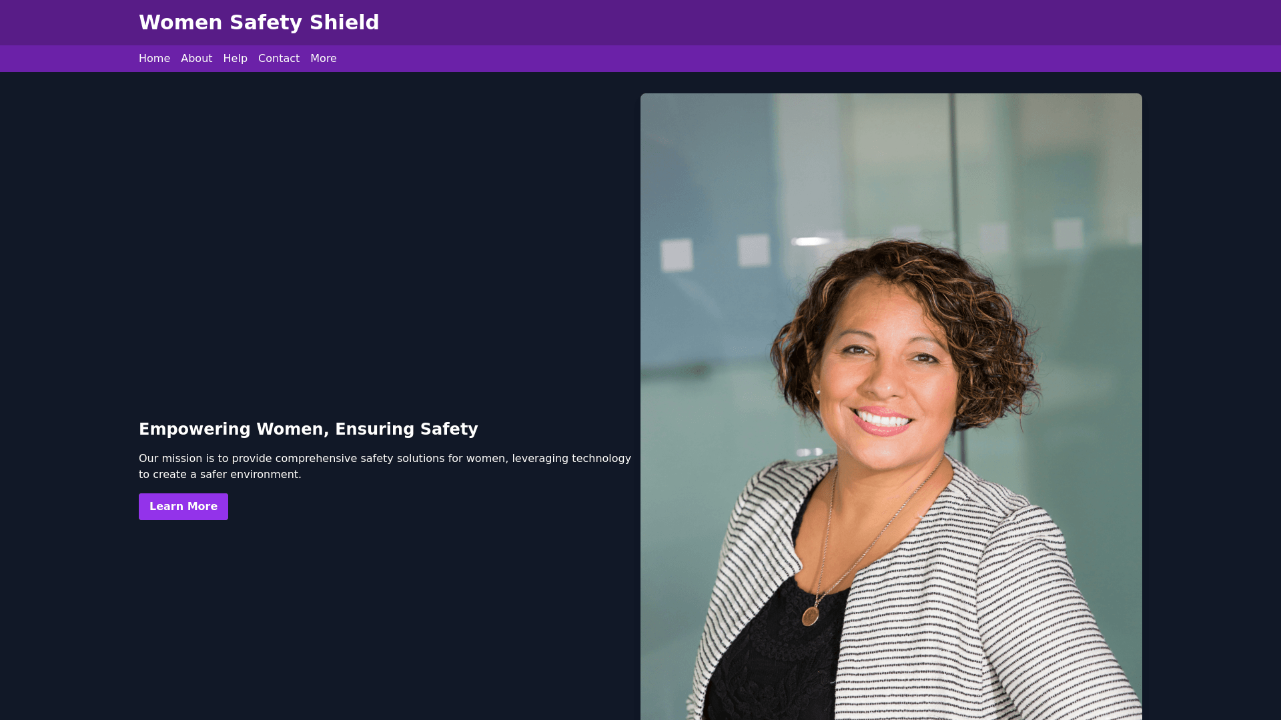Click the mission statement paragraph text
The image size is (1281, 720).
(385, 467)
